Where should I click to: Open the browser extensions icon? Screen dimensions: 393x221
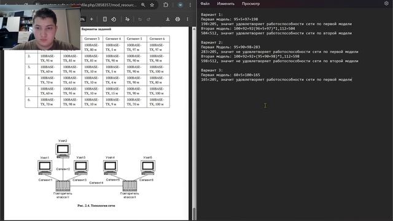pos(166,5)
